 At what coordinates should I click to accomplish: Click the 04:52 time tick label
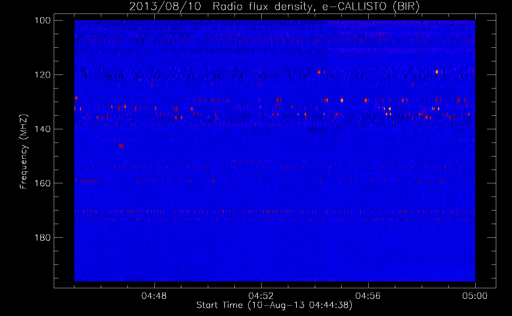261,296
